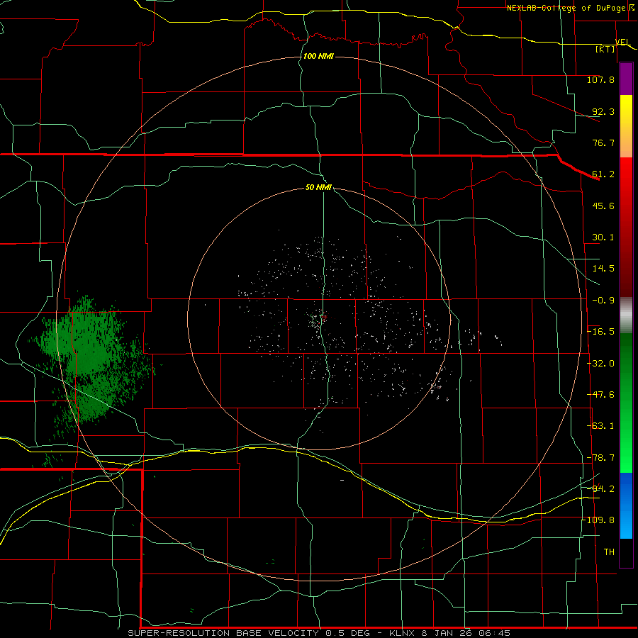The width and height of the screenshot is (638, 638).
Task: Click the 76.7 velocity scale value
Action: (x=603, y=142)
